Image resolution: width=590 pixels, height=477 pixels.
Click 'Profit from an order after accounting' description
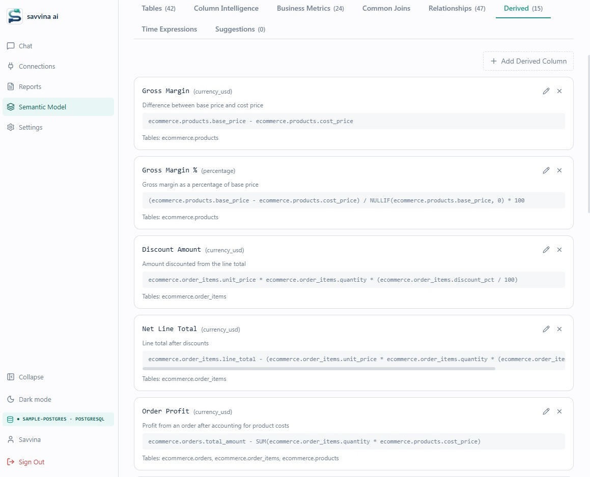click(216, 426)
